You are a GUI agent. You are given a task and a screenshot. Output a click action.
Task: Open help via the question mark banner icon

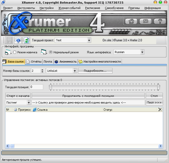[160, 21]
